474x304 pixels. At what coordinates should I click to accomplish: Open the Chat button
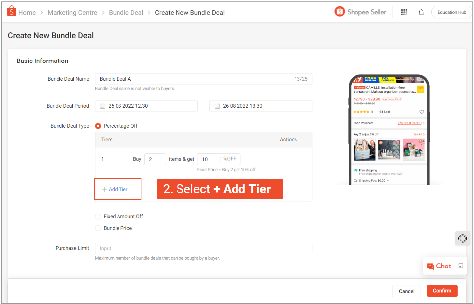(439, 266)
